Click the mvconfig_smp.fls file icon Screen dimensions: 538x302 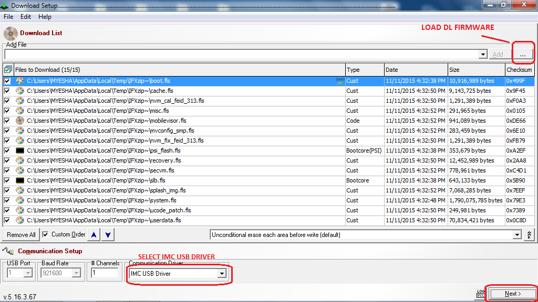[x=20, y=131]
